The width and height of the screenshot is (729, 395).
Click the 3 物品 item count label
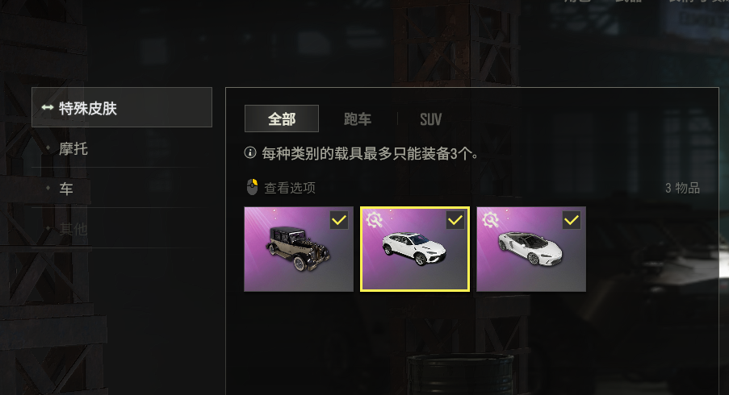(682, 188)
